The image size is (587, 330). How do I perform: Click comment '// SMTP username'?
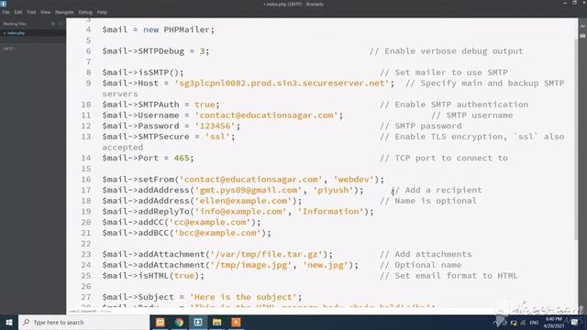point(472,115)
